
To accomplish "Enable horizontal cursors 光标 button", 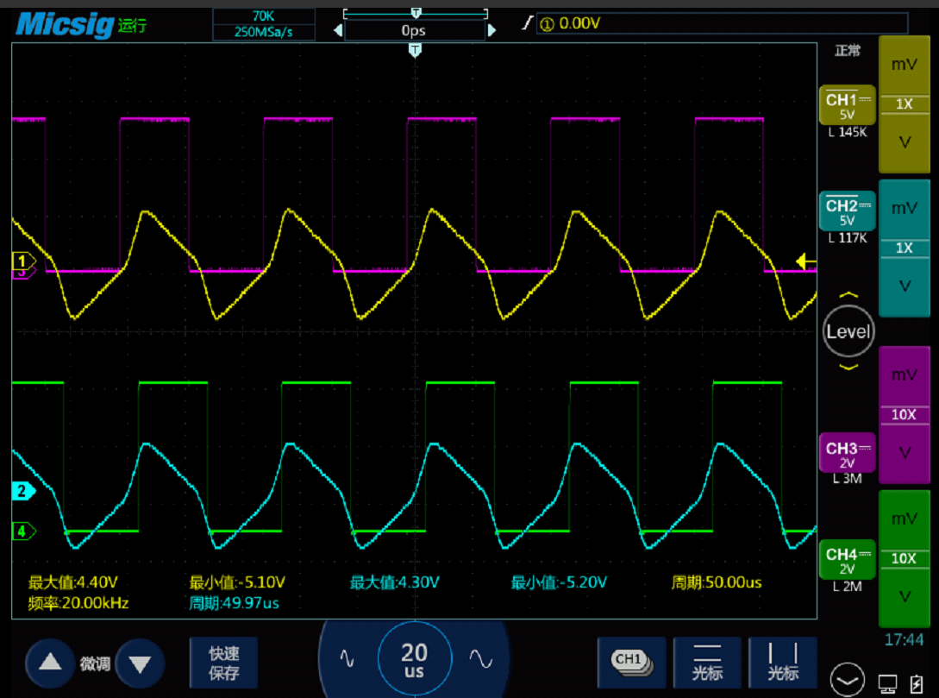I will [x=707, y=663].
